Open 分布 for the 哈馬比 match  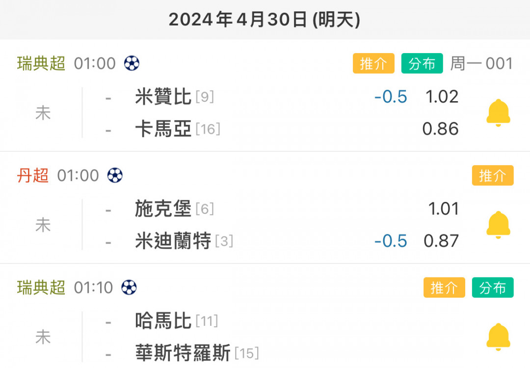click(493, 287)
